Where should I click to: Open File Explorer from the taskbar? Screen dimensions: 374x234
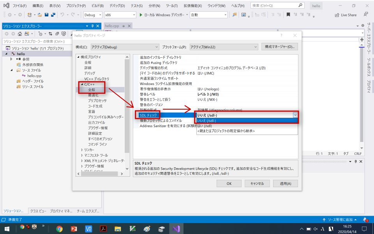click(118, 229)
